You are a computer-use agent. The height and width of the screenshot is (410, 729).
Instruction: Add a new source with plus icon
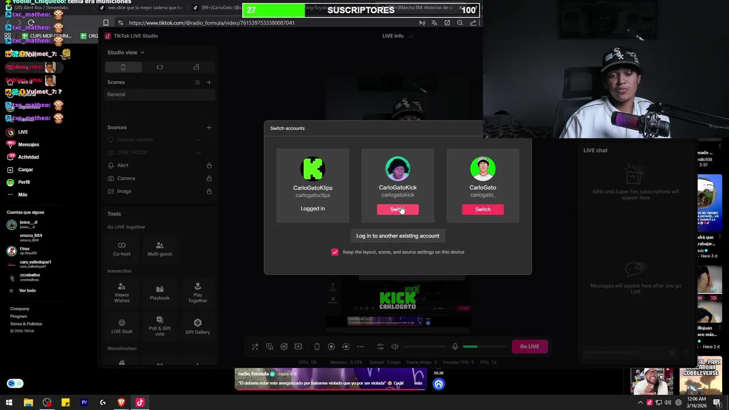coord(209,128)
